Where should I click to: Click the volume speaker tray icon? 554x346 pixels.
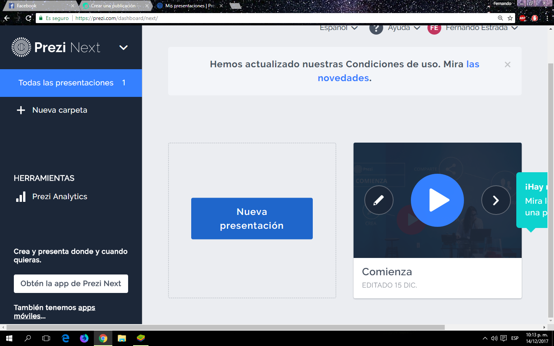pyautogui.click(x=494, y=338)
